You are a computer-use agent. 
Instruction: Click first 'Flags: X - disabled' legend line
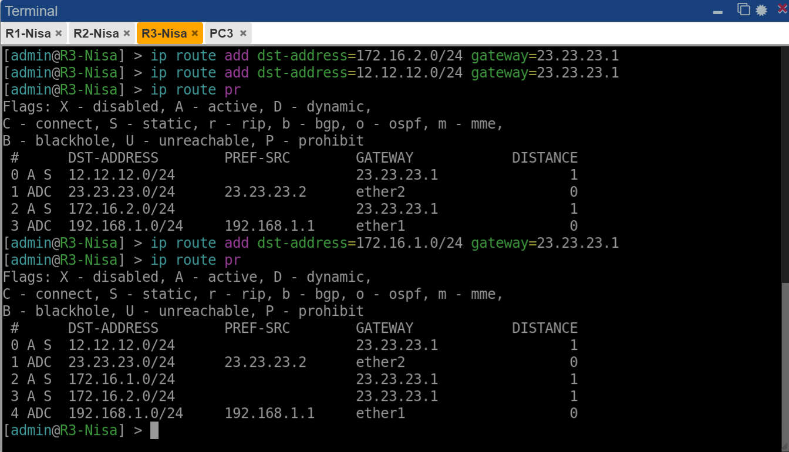pos(187,107)
